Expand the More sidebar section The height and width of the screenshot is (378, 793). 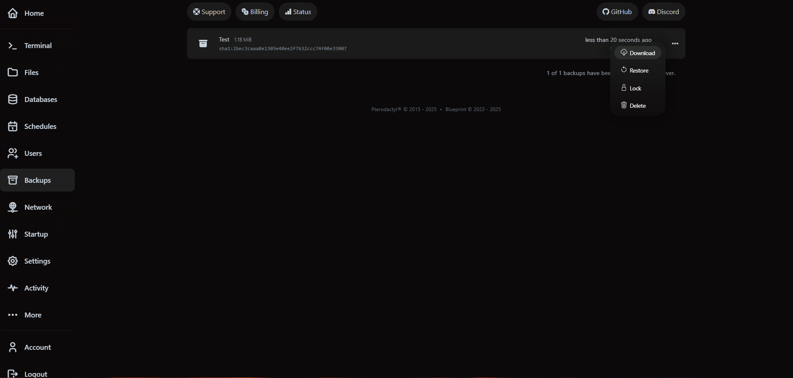pyautogui.click(x=32, y=315)
